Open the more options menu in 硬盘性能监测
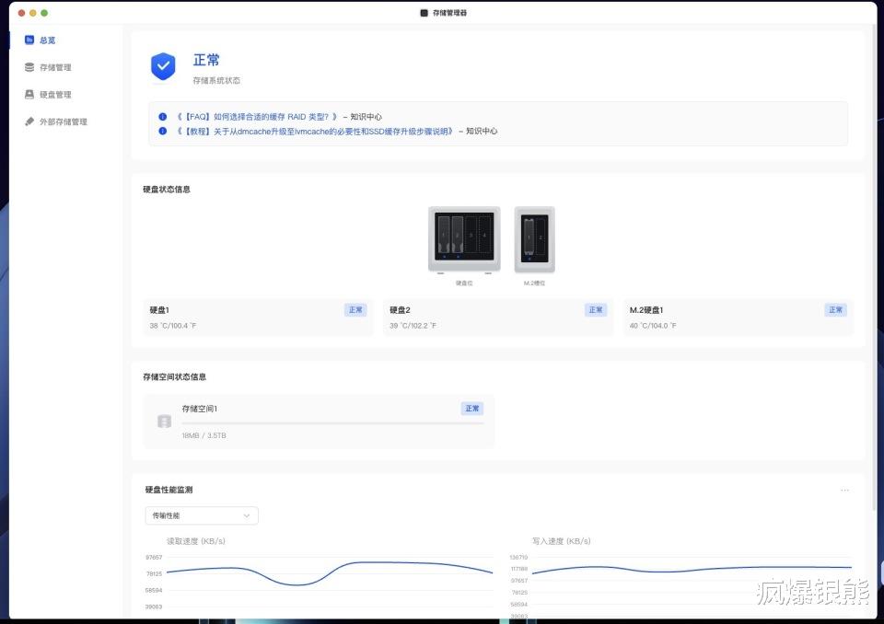This screenshot has width=884, height=624. click(844, 490)
